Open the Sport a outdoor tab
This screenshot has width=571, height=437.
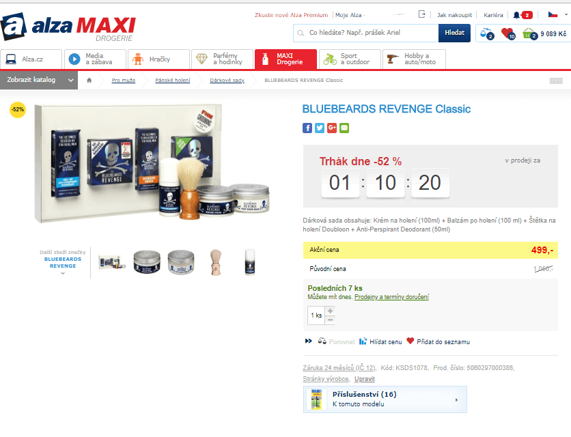click(x=349, y=59)
